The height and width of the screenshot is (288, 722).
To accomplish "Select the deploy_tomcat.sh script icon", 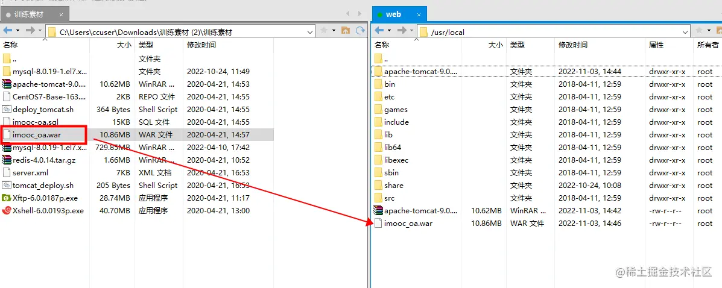I will pyautogui.click(x=7, y=110).
